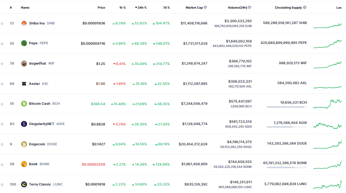Image resolution: width=346 pixels, height=193 pixels.
Task: Sort by Name column header
Action: coord(25,8)
